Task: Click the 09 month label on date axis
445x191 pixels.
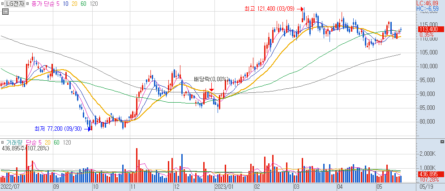Action: [56, 187]
